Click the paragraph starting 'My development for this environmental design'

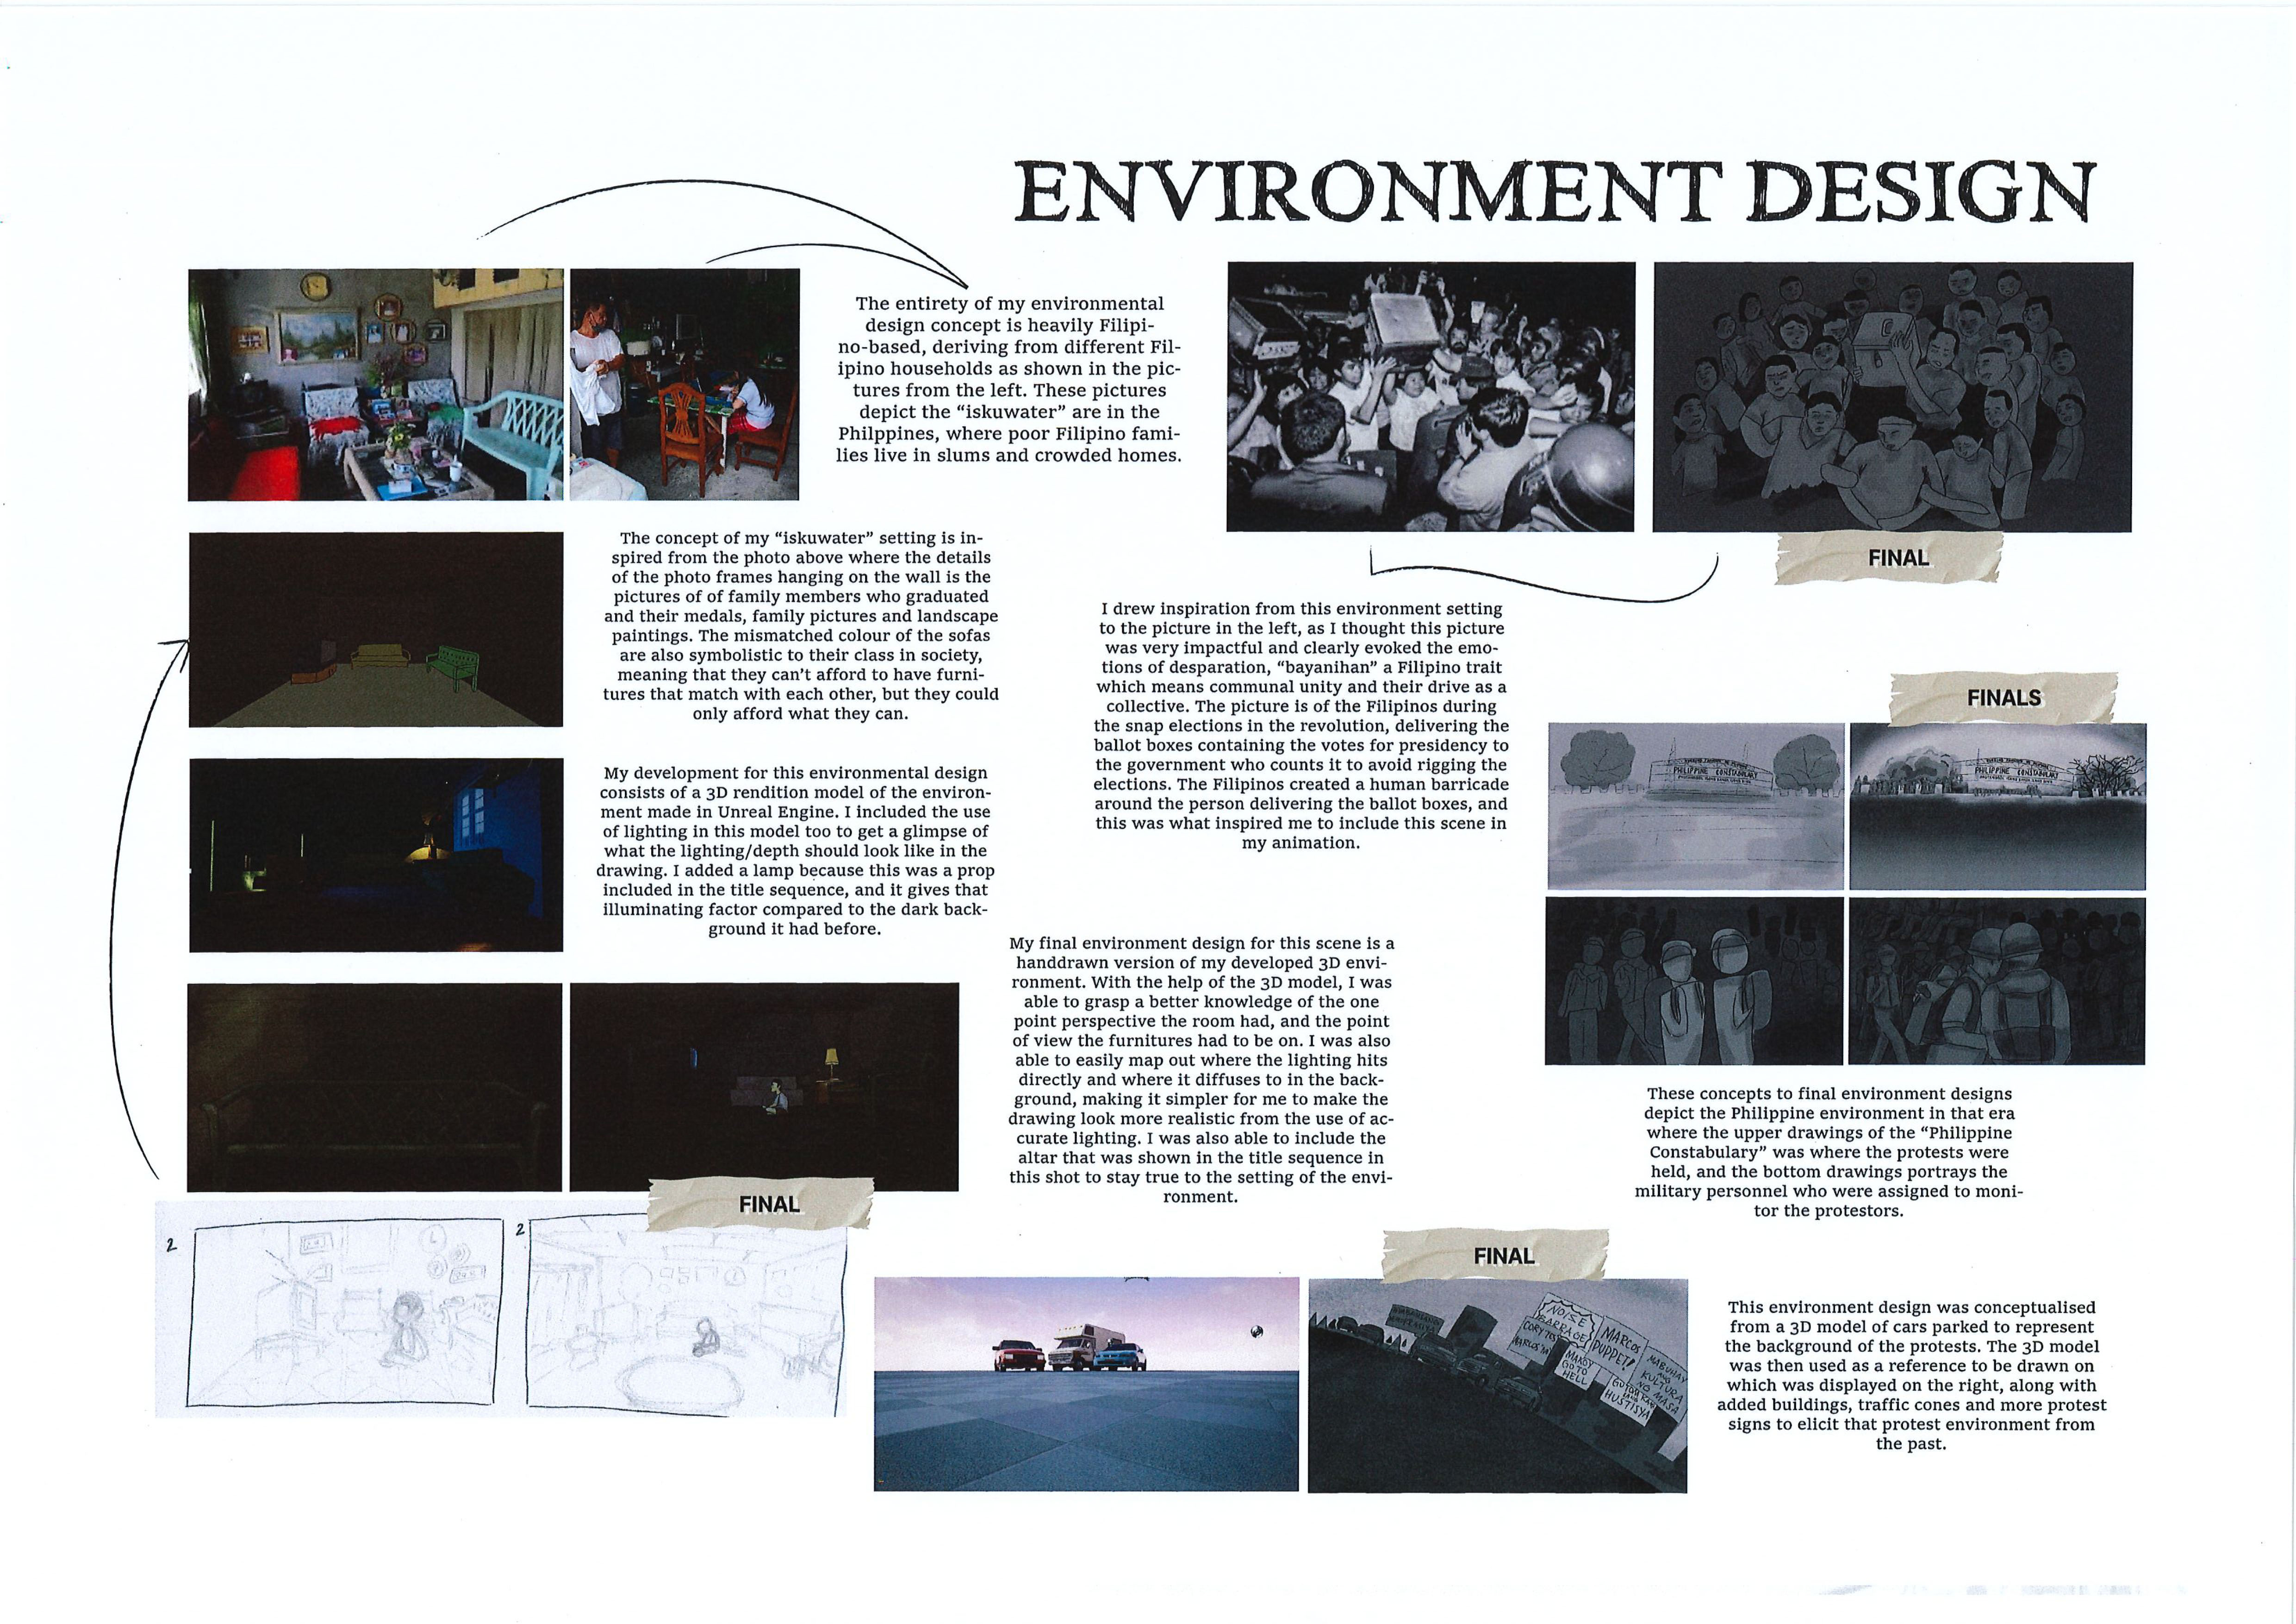point(796,851)
